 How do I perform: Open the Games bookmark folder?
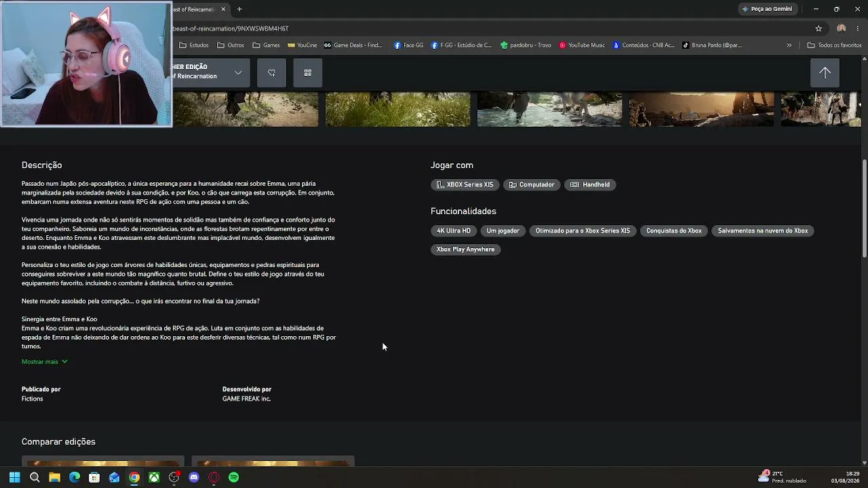[x=266, y=45]
